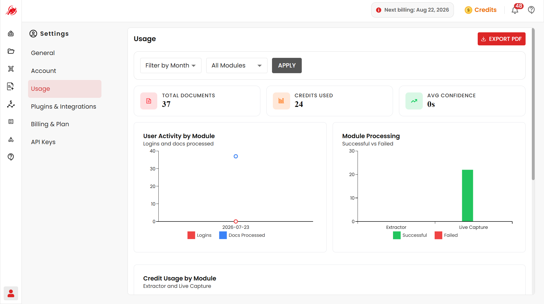Viewport: 544px width, 304px height.
Task: Click the Avg Confidence trend icon
Action: (x=414, y=101)
